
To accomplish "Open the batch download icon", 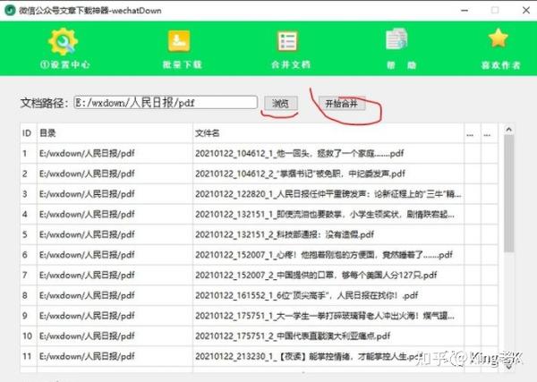I will pyautogui.click(x=179, y=41).
